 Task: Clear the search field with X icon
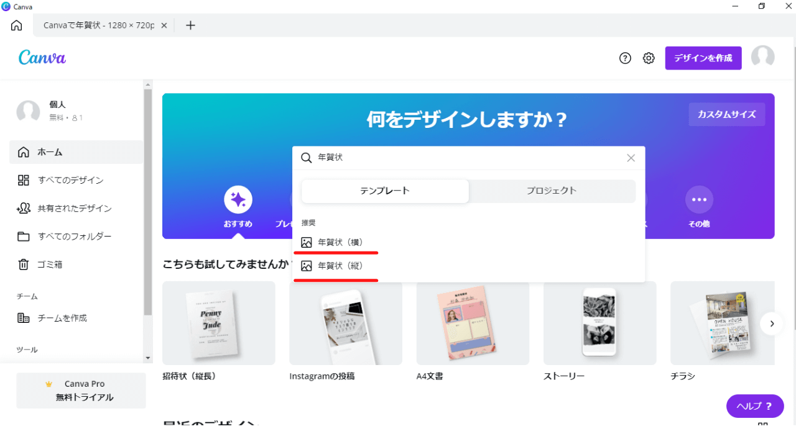click(631, 158)
